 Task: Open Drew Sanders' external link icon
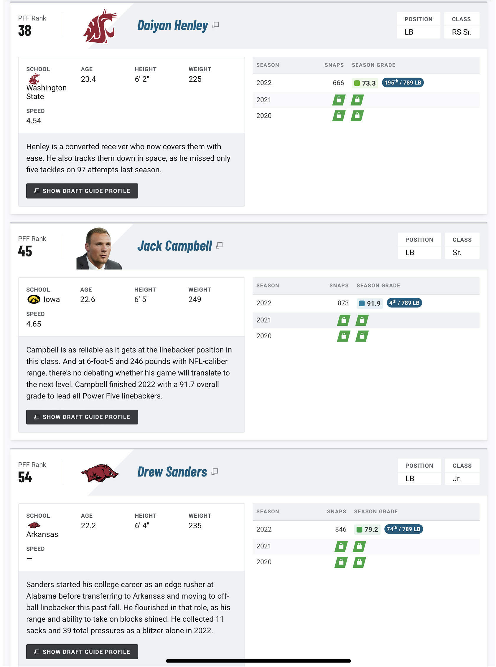(x=215, y=472)
